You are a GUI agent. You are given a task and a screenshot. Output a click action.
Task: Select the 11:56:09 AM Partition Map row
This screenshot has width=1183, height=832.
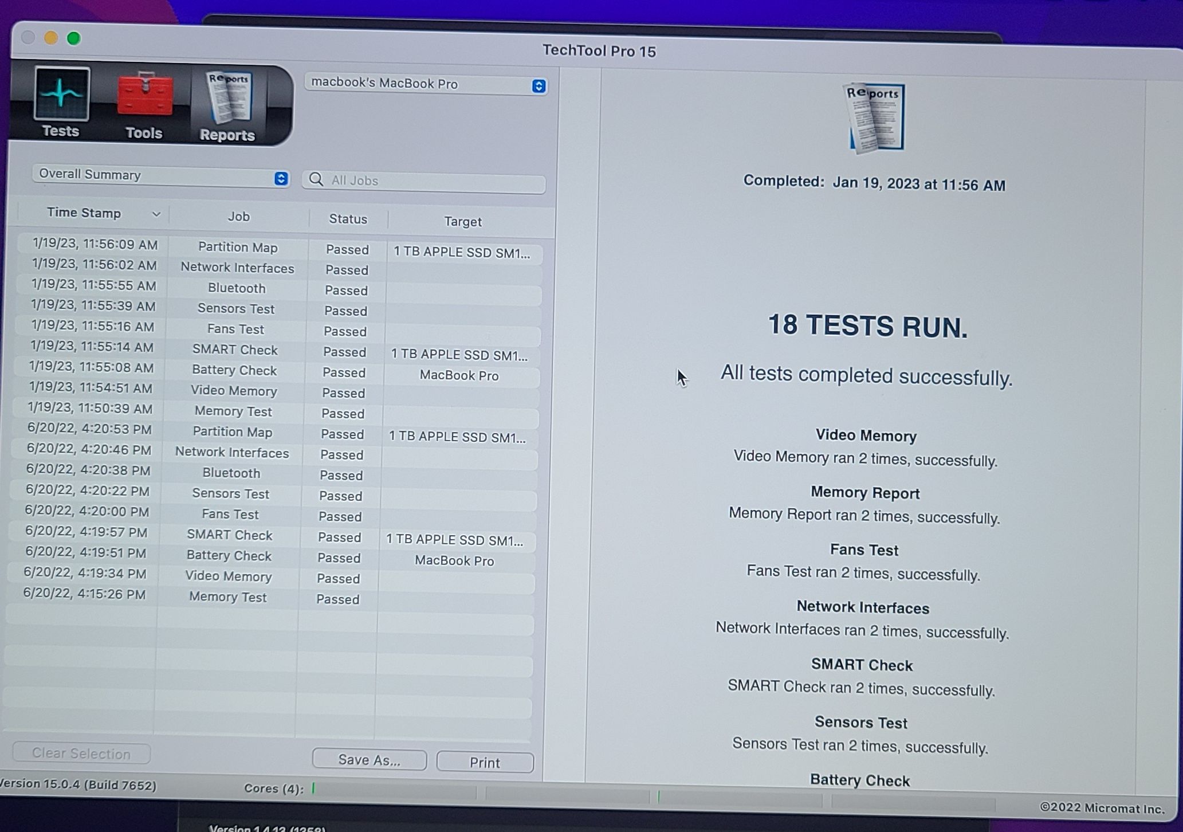pos(237,248)
